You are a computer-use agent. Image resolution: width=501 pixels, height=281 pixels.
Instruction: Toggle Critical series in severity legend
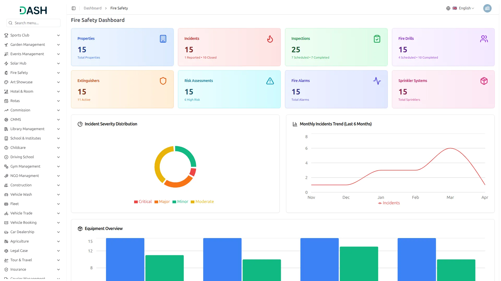click(143, 202)
